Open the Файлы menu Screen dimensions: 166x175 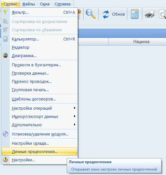pos(29,4)
